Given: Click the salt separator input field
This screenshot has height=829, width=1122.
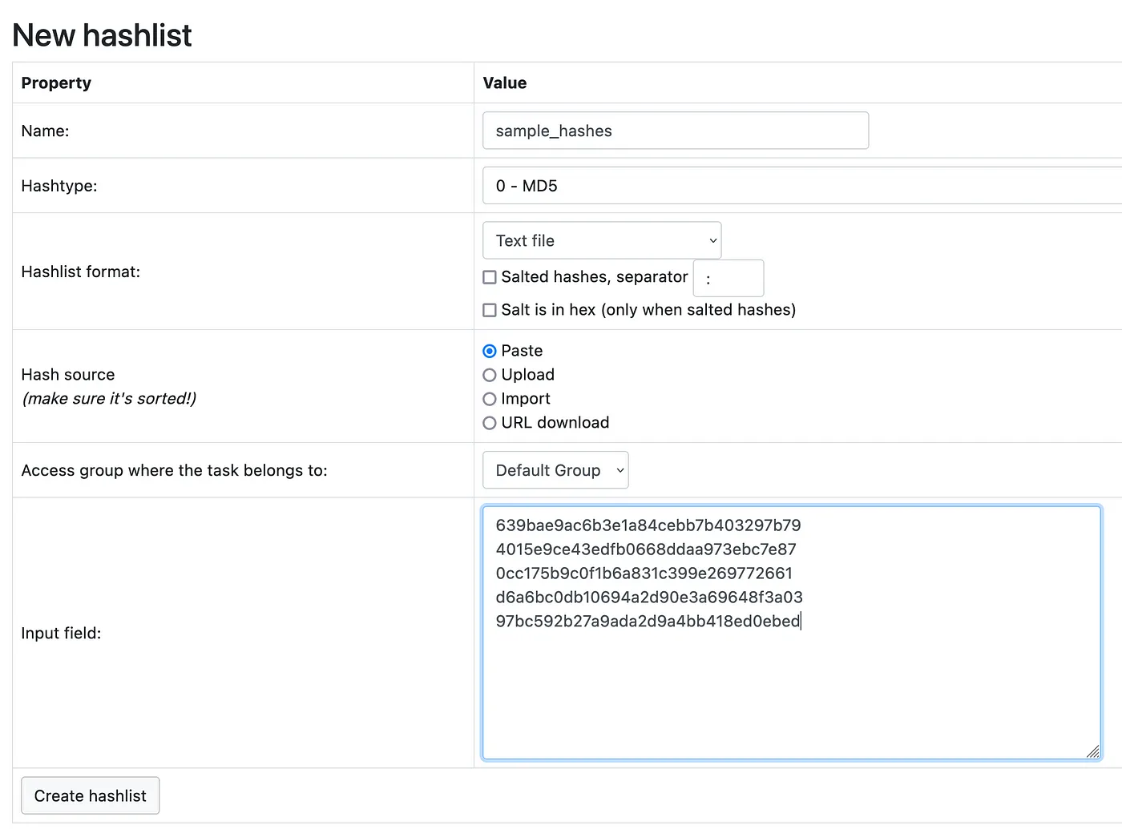Looking at the screenshot, I should pyautogui.click(x=728, y=278).
